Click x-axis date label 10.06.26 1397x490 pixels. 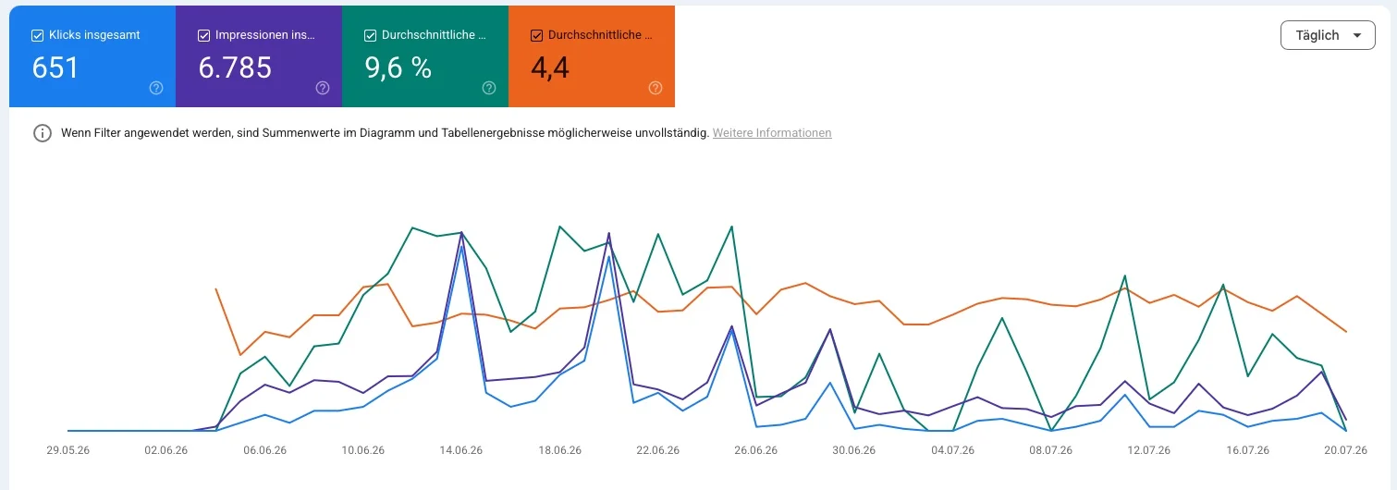tap(363, 450)
